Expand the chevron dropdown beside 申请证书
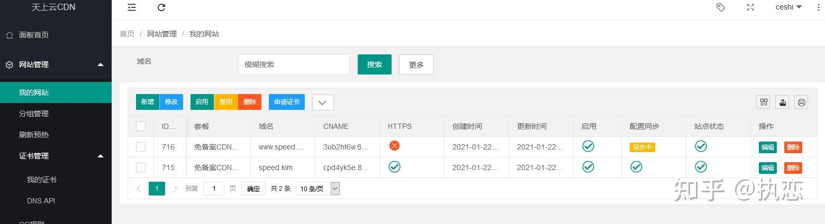Viewport: 825px width, 224px height. coord(323,102)
